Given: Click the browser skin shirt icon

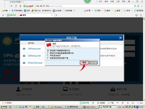Looking at the screenshot, I should (x=129, y=1).
